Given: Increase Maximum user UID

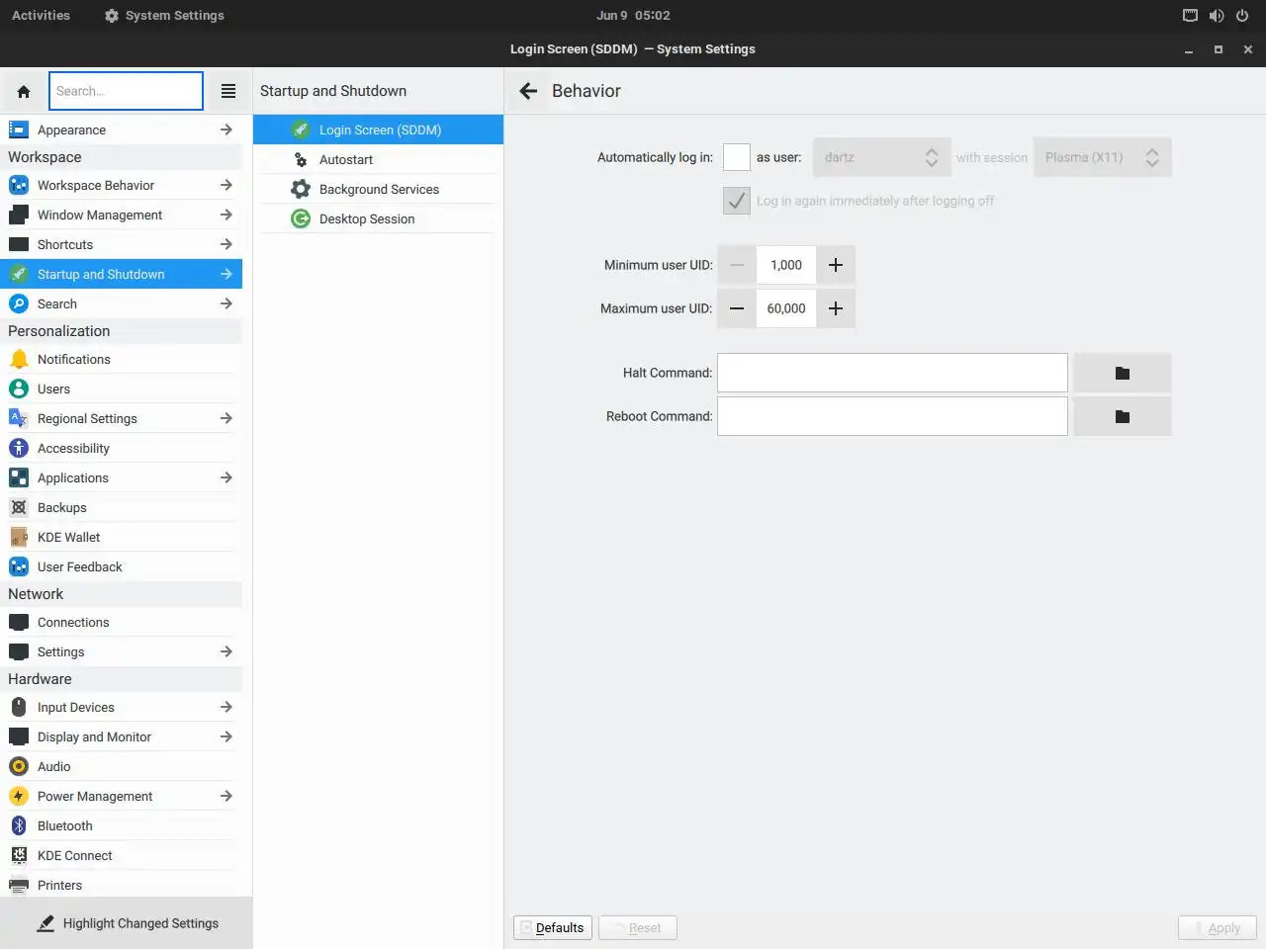Looking at the screenshot, I should tap(836, 308).
